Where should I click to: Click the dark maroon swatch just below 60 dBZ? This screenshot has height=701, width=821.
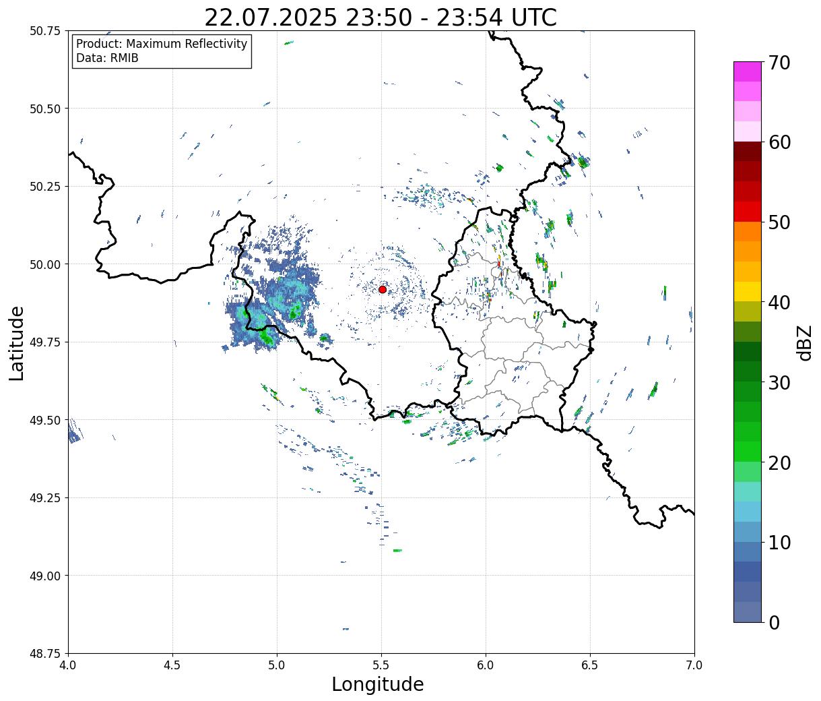click(748, 152)
